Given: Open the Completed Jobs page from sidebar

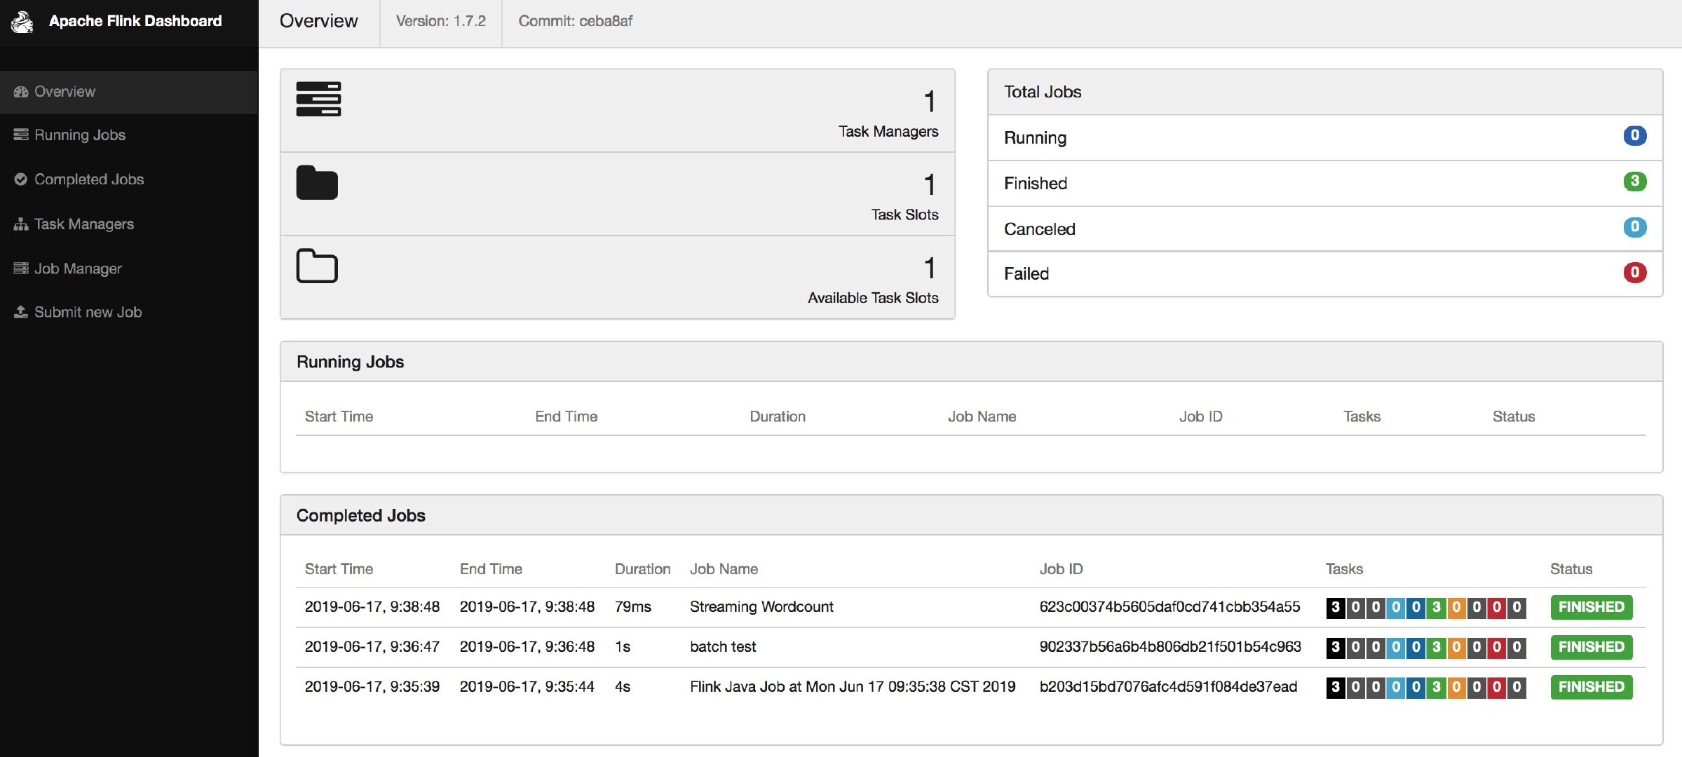Looking at the screenshot, I should point(88,179).
